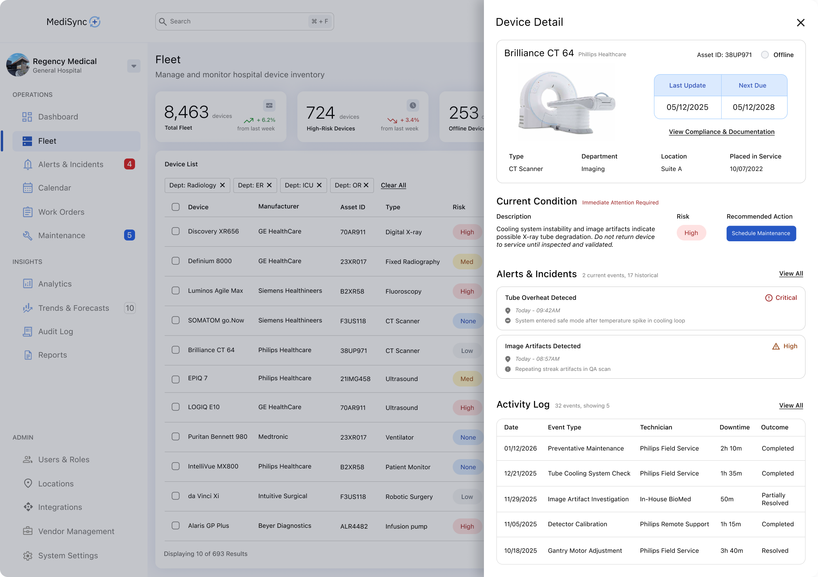The image size is (818, 577).
Task: Open View Compliance & Documentation link
Action: tap(721, 132)
